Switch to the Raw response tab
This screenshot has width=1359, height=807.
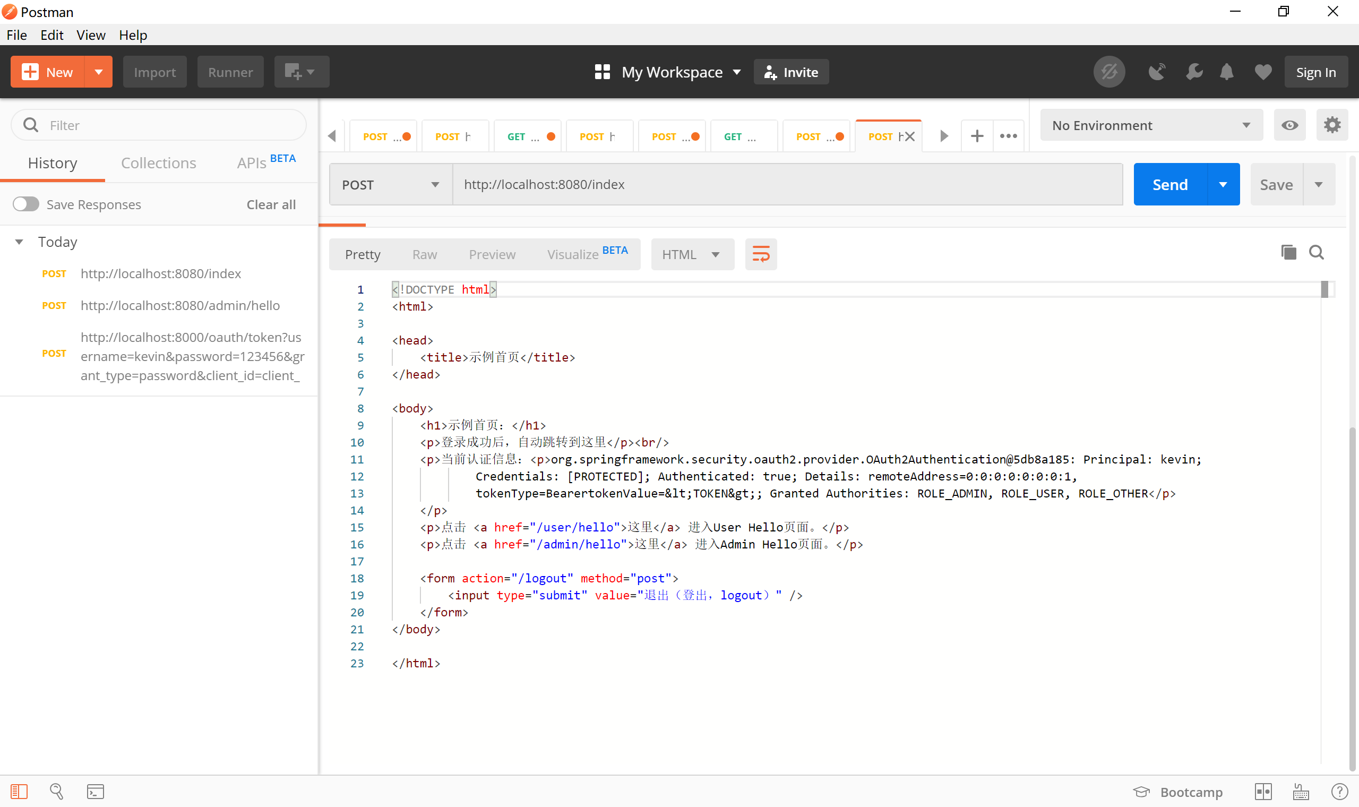[425, 253]
